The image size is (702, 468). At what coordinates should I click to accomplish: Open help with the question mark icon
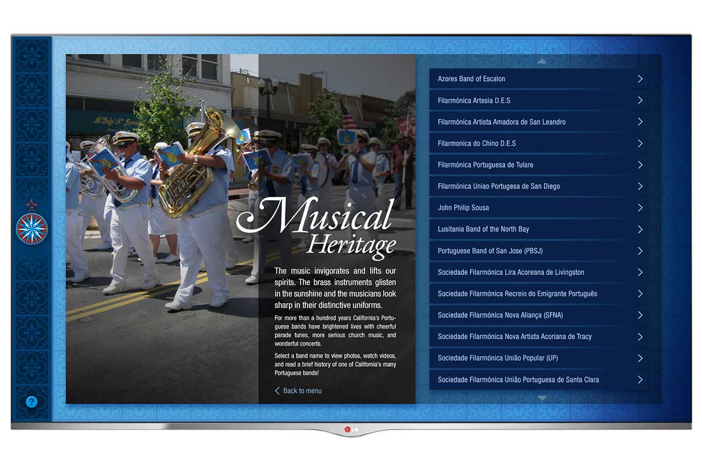coord(32,402)
